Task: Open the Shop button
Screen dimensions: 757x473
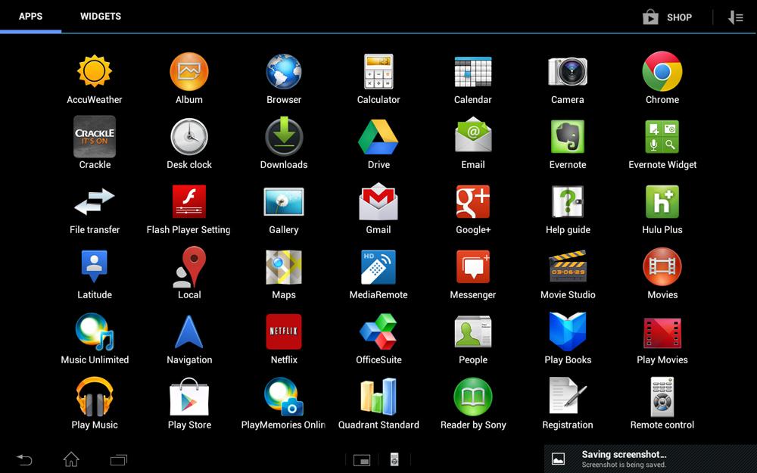Action: pyautogui.click(x=667, y=17)
